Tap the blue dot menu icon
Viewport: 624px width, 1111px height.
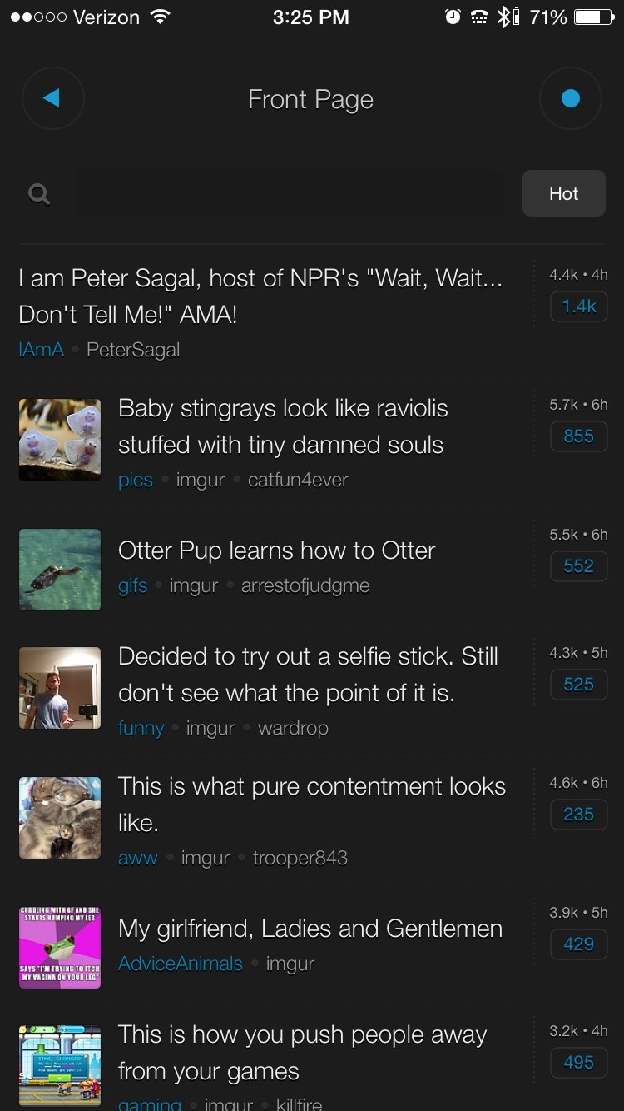click(570, 98)
